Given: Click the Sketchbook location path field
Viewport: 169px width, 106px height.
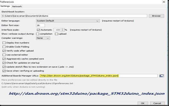Looking at the screenshot, I should click(74, 16).
